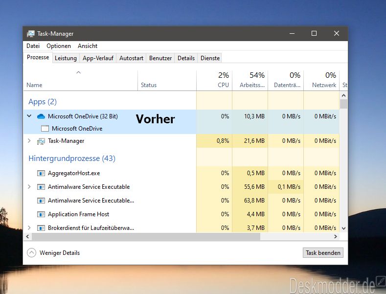
Task: Maximize the Task-Manager window
Action: 314,33
